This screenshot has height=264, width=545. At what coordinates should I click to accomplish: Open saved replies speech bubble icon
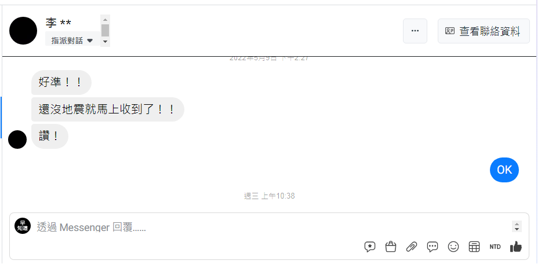point(433,247)
